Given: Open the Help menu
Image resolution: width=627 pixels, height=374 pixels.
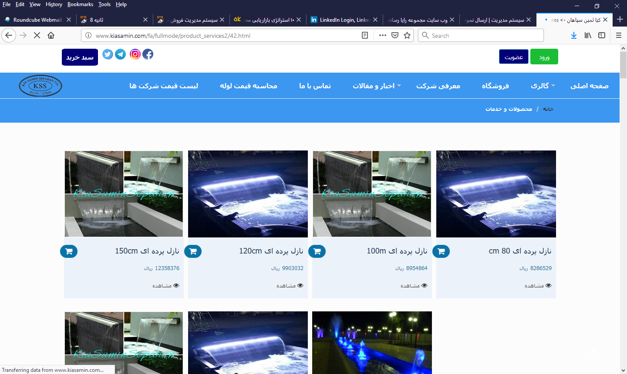Looking at the screenshot, I should 121,4.
